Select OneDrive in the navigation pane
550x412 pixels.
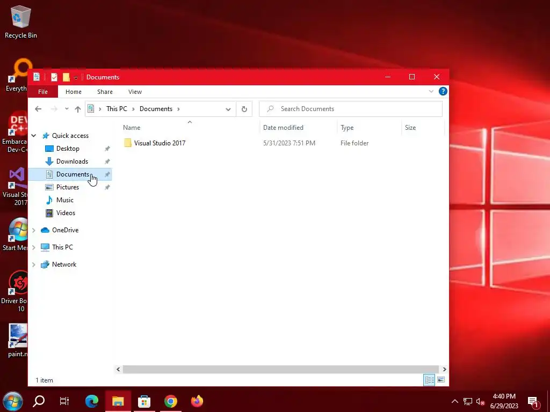(65, 230)
